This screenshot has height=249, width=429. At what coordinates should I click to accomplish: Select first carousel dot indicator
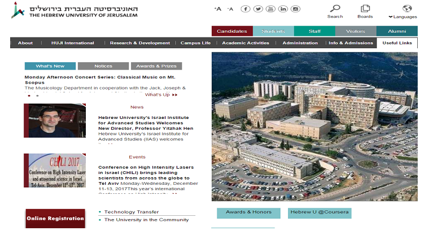[x=29, y=96]
